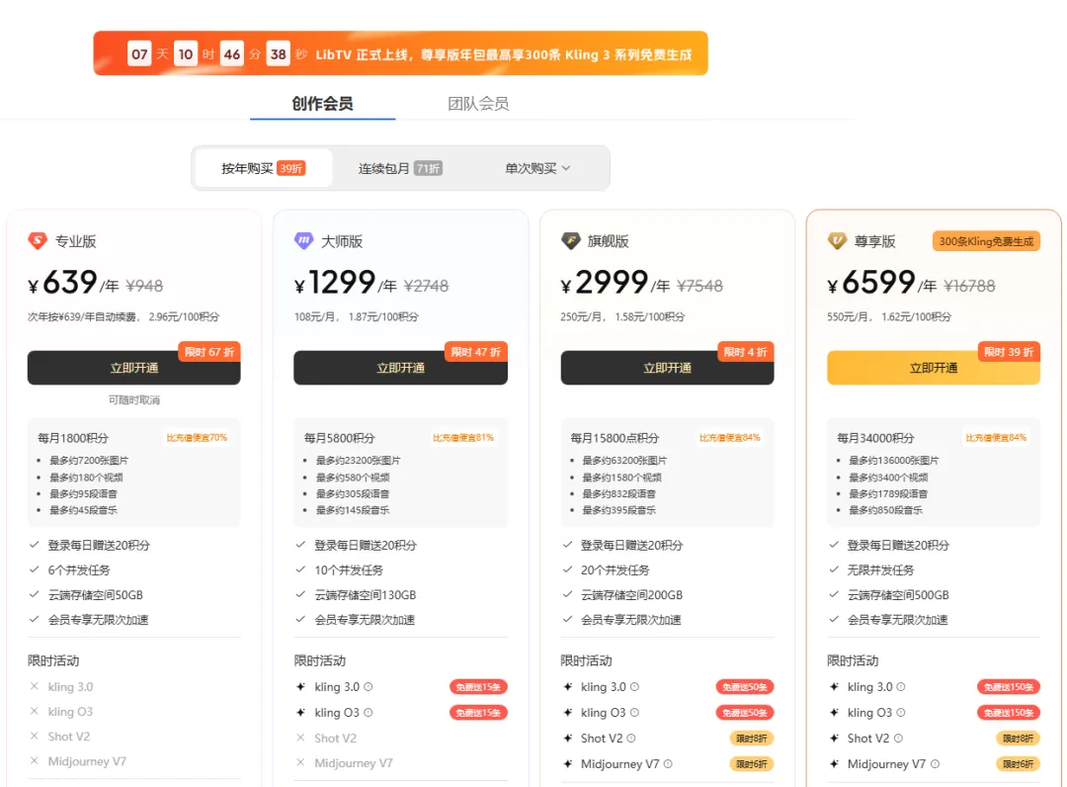The image size is (1067, 787).
Task: Click yellow 立即开通 for 尊享版 plan
Action: 934,368
